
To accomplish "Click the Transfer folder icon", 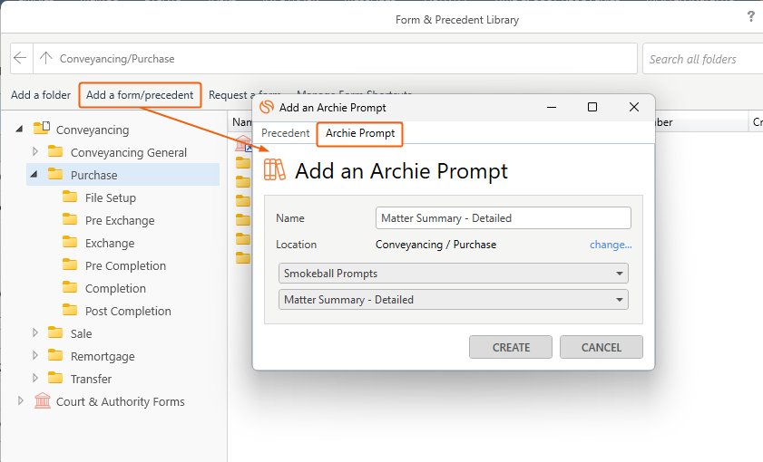I will (55, 378).
